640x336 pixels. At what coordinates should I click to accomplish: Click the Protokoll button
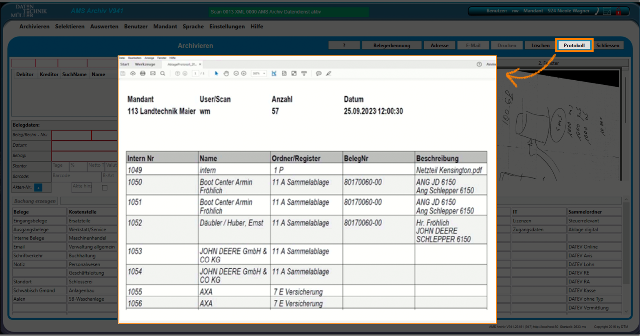[574, 46]
